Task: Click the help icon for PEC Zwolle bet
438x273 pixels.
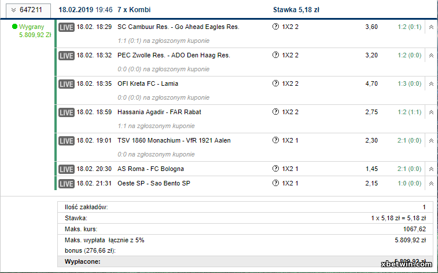Action: (x=276, y=55)
